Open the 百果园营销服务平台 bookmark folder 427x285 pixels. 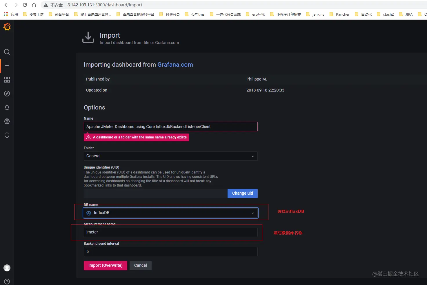tap(135, 14)
